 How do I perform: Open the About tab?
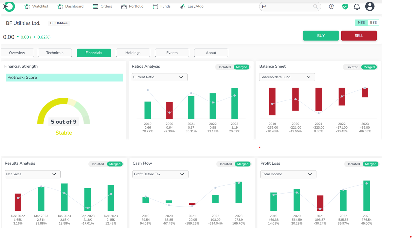(211, 53)
